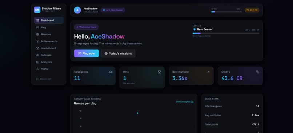The width and height of the screenshot is (293, 133).
Task: Click the 'Games per day' chart title
Action: point(85,104)
